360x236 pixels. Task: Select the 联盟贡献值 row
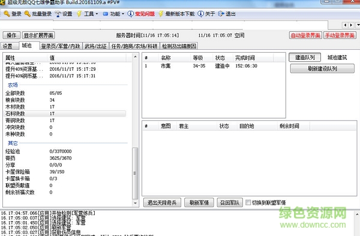tap(65, 185)
